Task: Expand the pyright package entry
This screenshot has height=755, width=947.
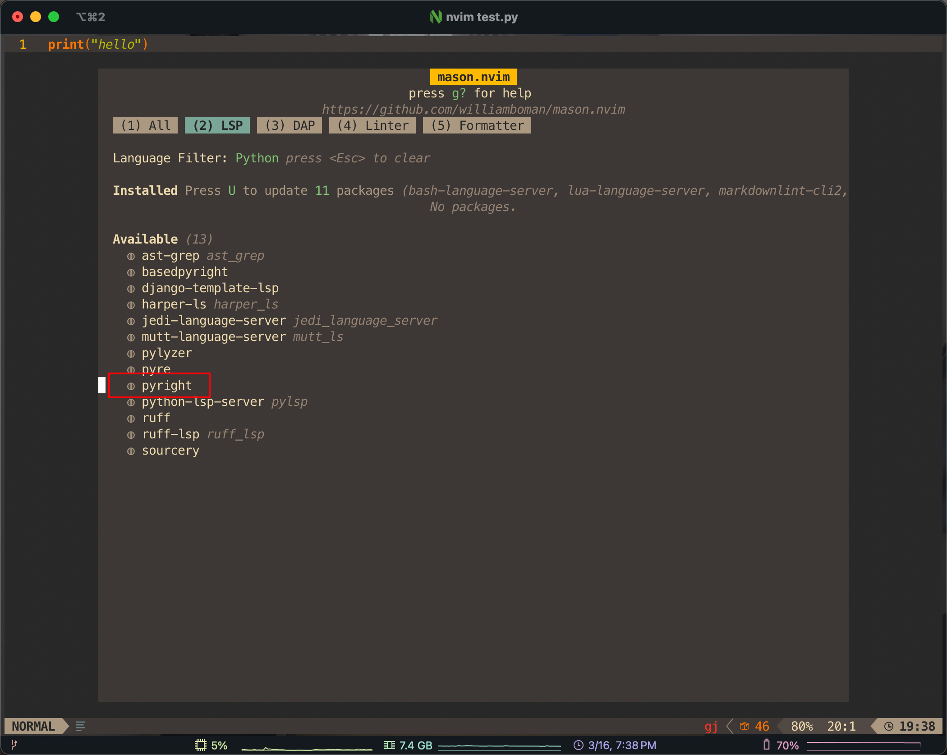Action: pyautogui.click(x=166, y=386)
